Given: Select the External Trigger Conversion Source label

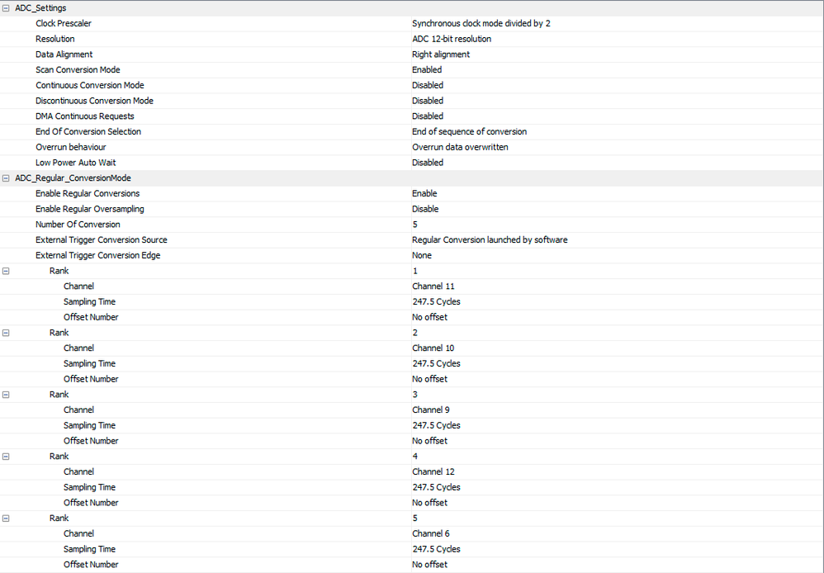Looking at the screenshot, I should (x=101, y=239).
